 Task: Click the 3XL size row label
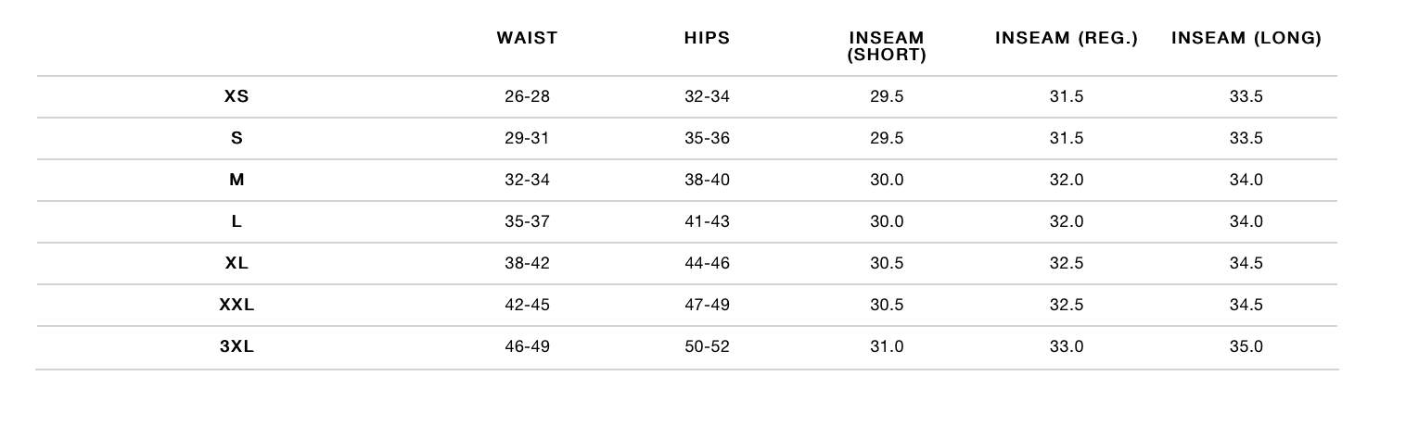(x=236, y=346)
